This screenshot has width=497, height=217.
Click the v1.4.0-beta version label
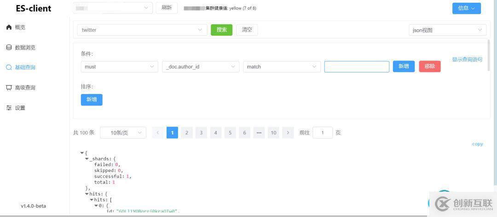tap(33, 206)
